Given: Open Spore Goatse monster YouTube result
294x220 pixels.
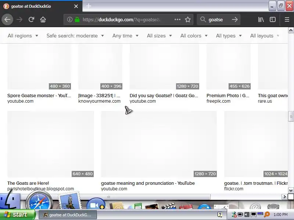Looking at the screenshot, I should pyautogui.click(x=39, y=96).
